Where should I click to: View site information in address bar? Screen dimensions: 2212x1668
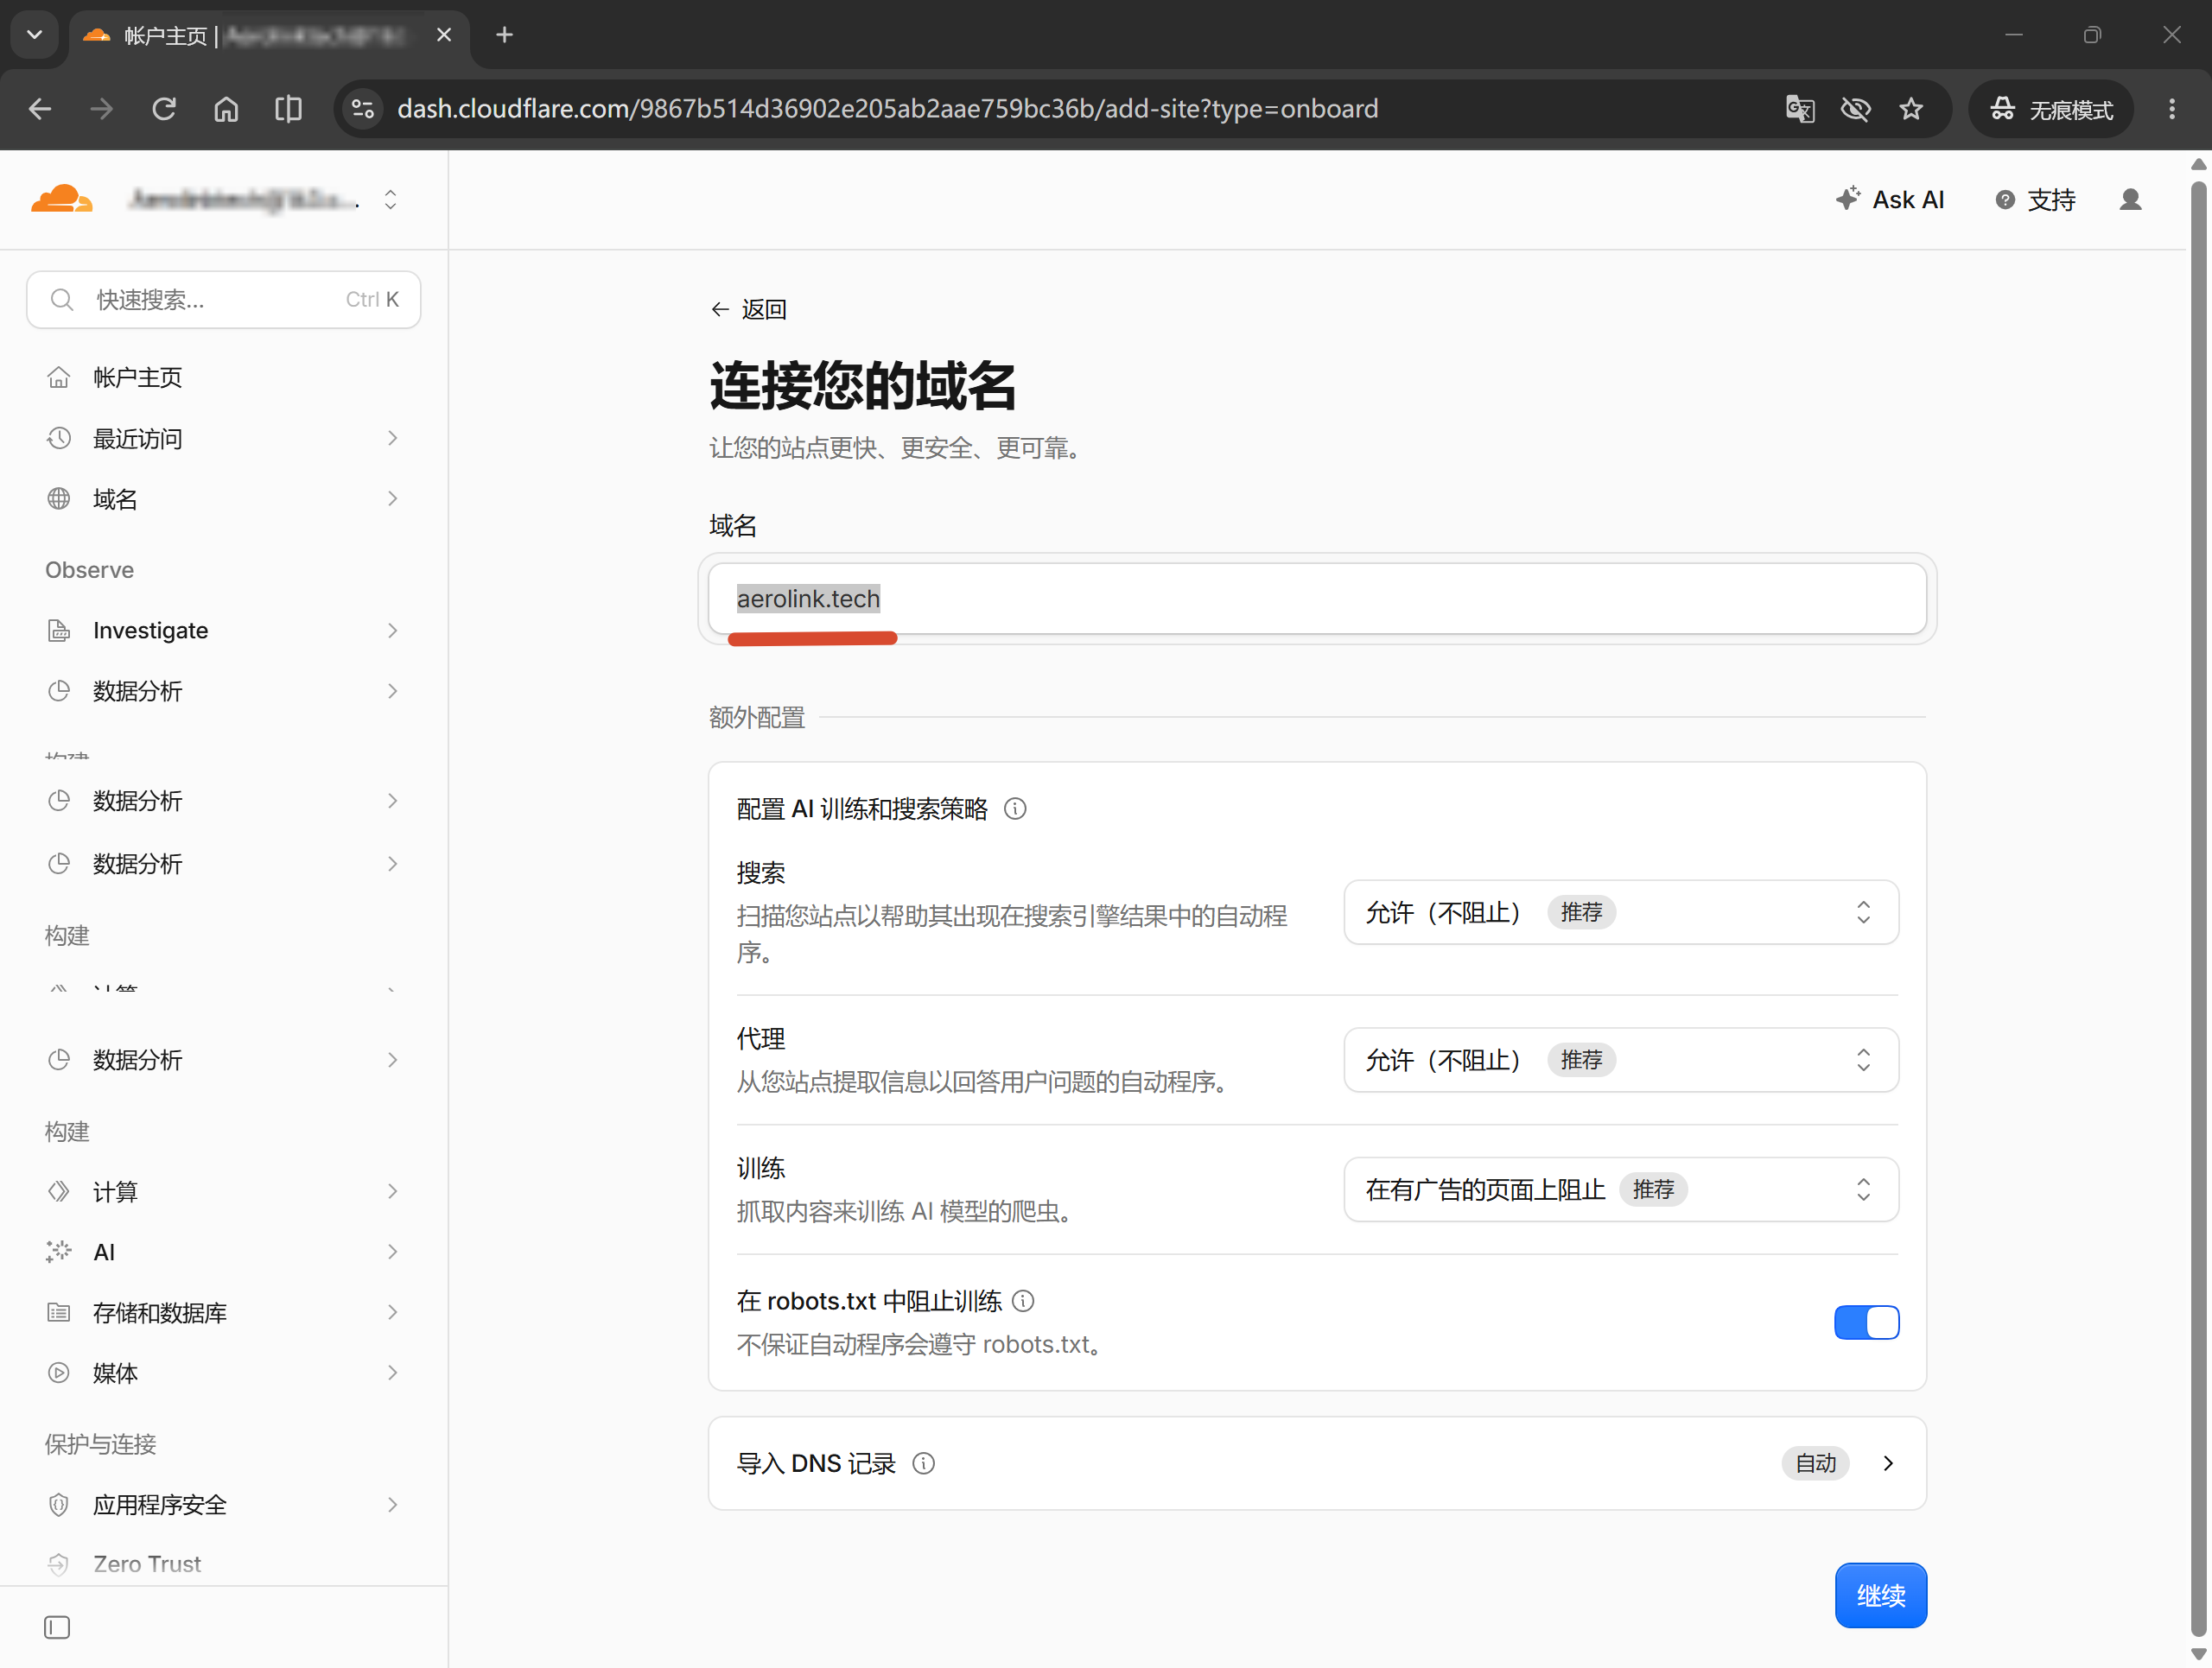[363, 109]
